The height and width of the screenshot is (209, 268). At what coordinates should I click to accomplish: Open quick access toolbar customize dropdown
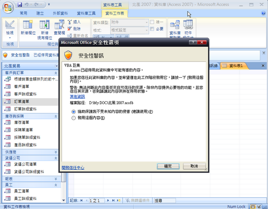point(49,5)
